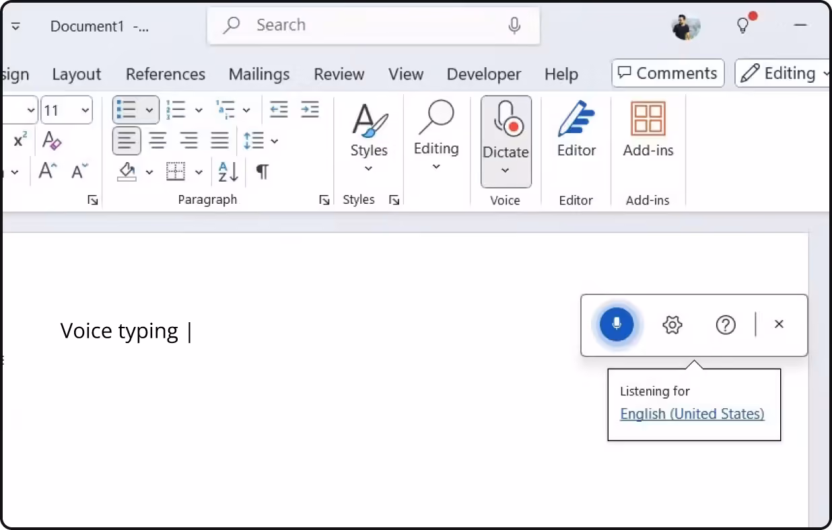Image resolution: width=832 pixels, height=530 pixels.
Task: Click the Line and Paragraph Spacing icon
Action: coord(254,141)
